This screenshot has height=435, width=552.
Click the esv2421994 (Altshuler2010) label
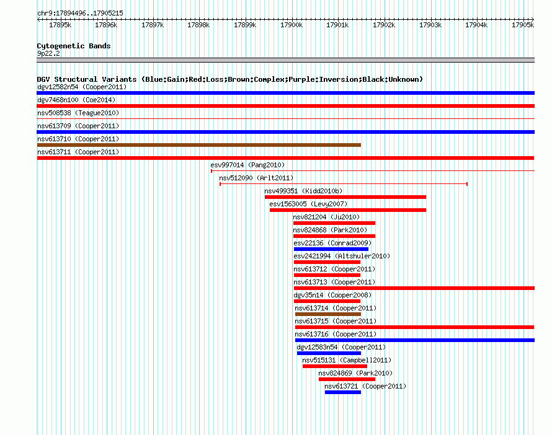[x=342, y=256]
